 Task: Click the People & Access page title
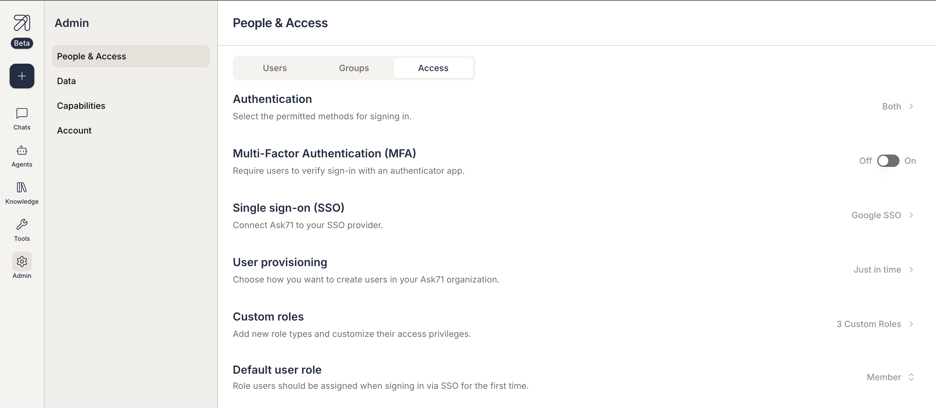click(x=280, y=23)
